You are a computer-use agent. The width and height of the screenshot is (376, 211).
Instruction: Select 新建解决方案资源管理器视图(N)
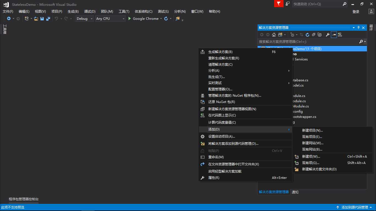[x=246, y=109]
